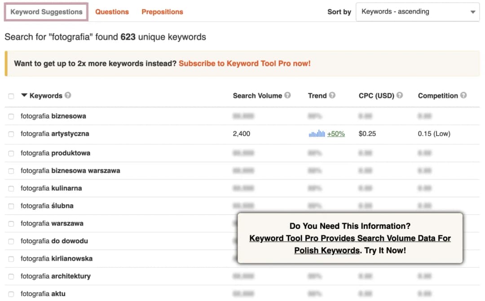
Task: Select the Keyword Suggestions tab
Action: coord(46,12)
